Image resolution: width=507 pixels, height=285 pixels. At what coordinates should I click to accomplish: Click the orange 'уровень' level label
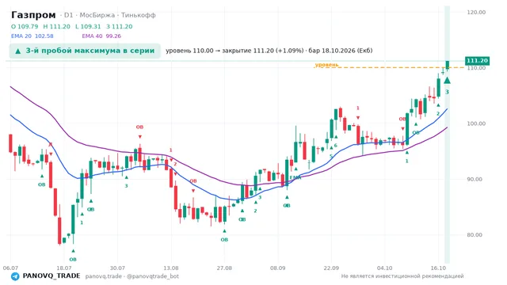click(326, 65)
